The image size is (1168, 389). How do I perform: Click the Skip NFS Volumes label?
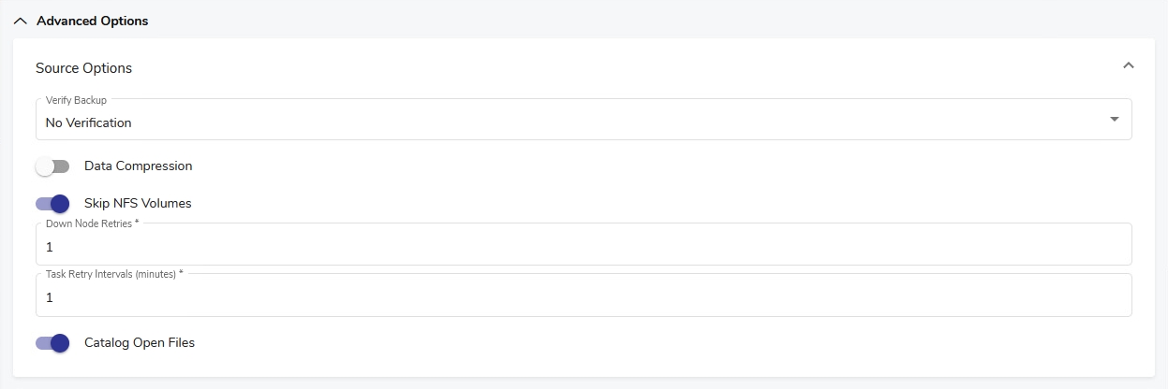(x=138, y=204)
